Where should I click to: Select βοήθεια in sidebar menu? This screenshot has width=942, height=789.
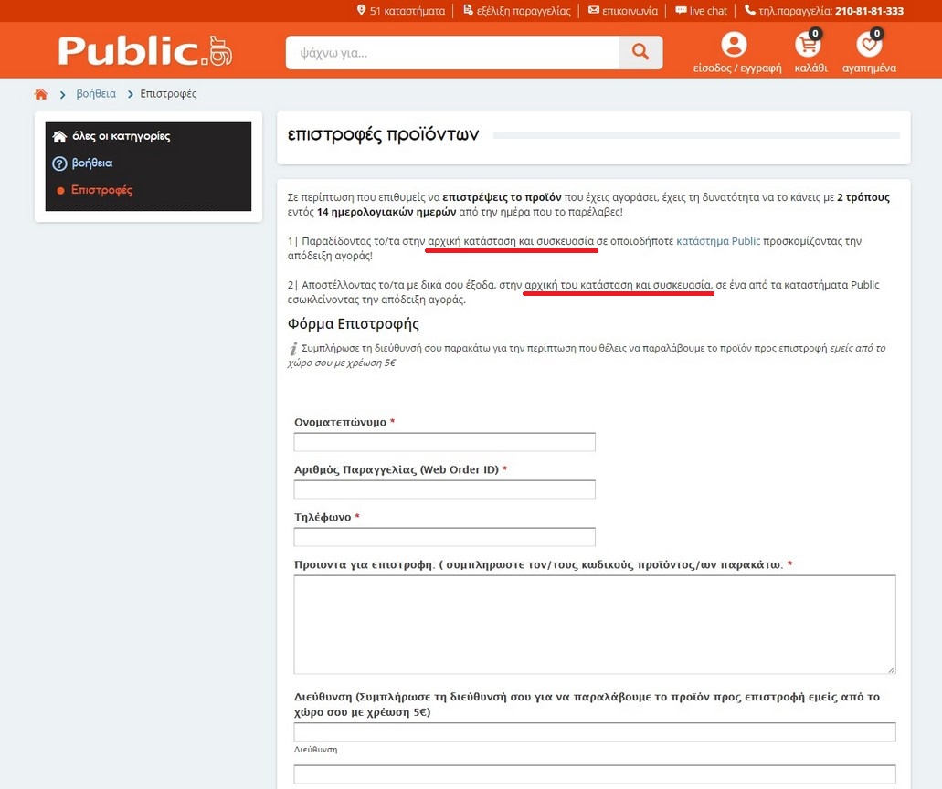[92, 163]
